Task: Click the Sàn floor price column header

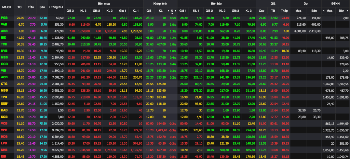Action: (42, 7)
